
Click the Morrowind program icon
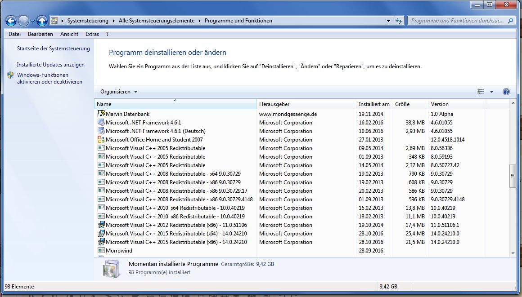click(101, 251)
